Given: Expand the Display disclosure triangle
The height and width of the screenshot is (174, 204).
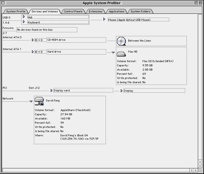Looking at the screenshot, I should click(122, 91).
